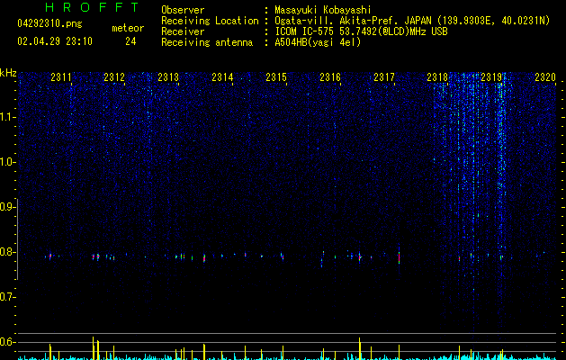Click observer name Masayuki Kobayashi
Viewport: 566px width, 360px height.
click(322, 10)
